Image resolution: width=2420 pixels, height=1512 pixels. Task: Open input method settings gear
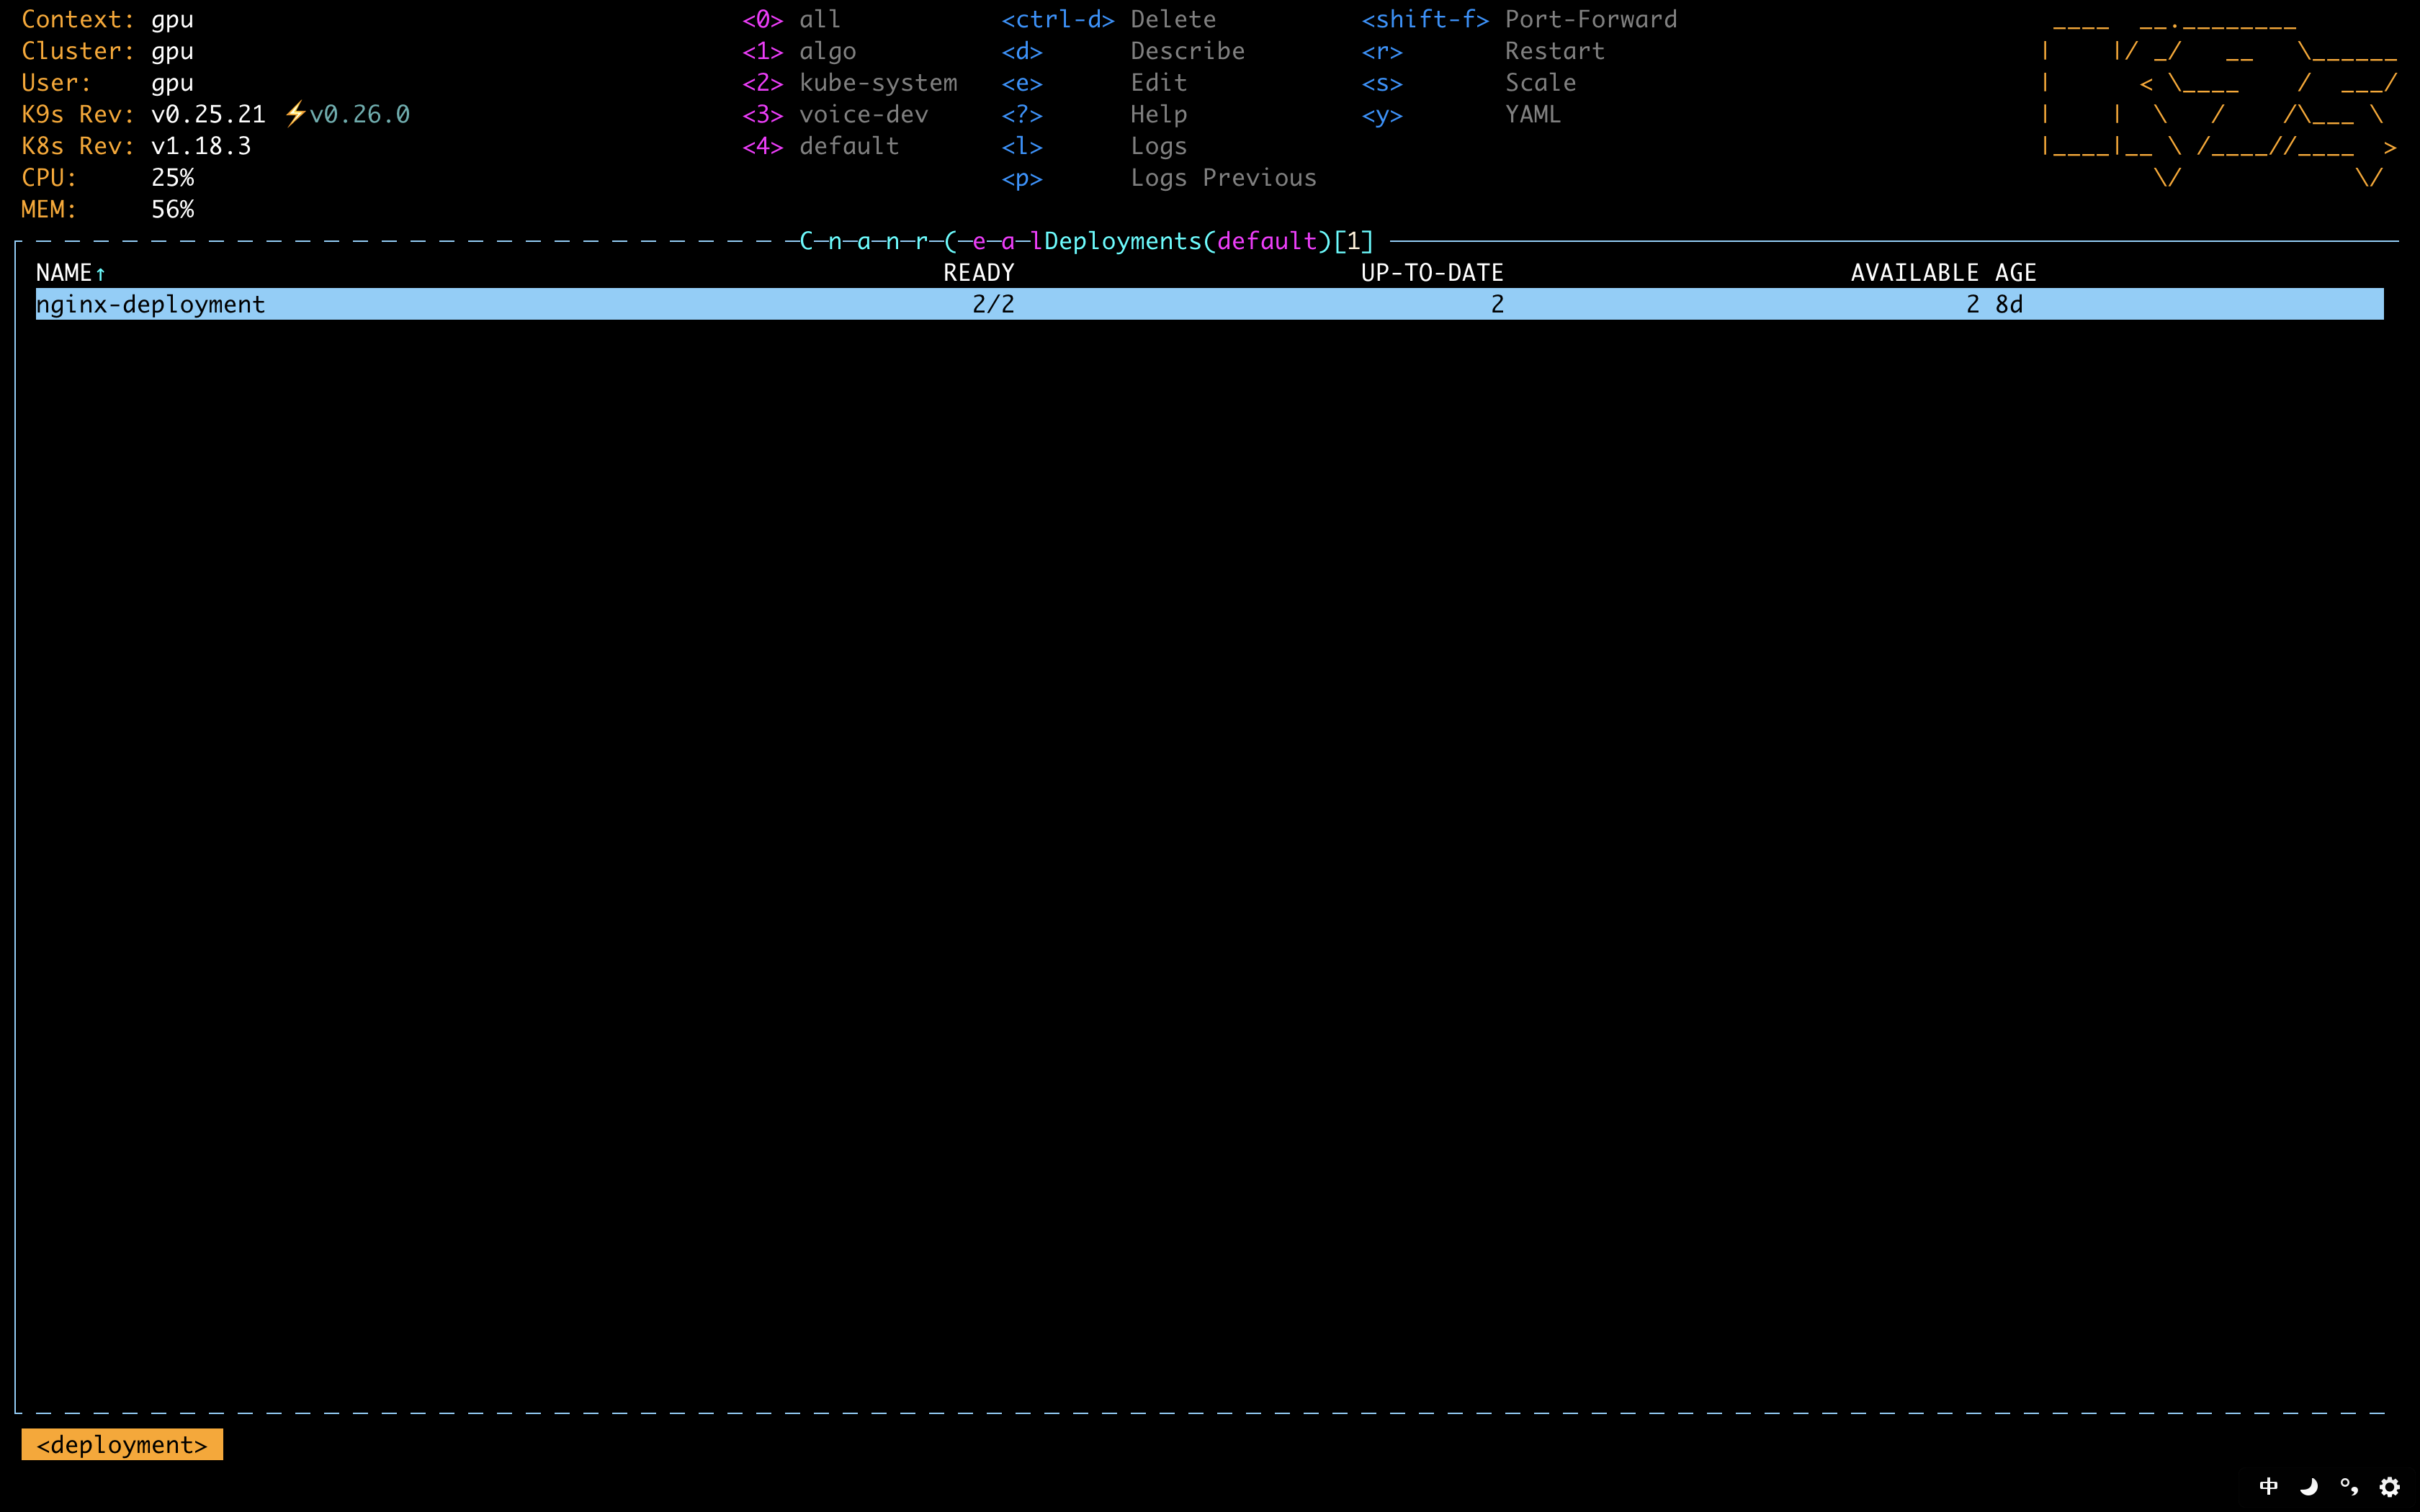click(2389, 1486)
